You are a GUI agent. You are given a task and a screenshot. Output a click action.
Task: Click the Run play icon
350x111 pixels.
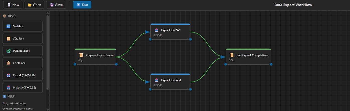point(78,5)
